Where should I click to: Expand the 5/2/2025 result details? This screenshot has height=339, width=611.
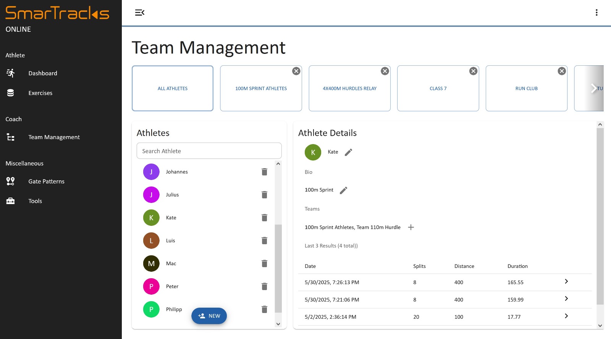pos(566,316)
